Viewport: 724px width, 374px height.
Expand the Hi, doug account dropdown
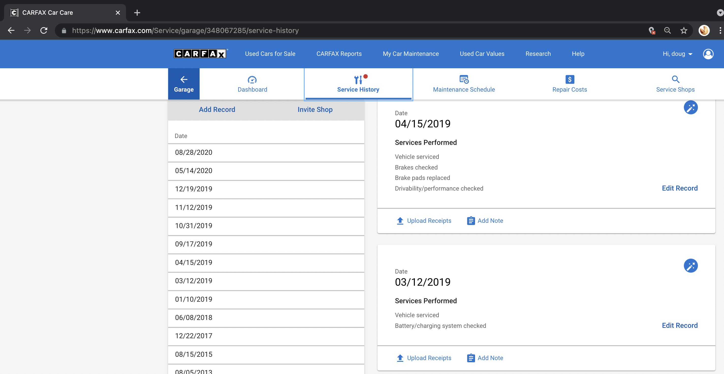click(x=677, y=54)
